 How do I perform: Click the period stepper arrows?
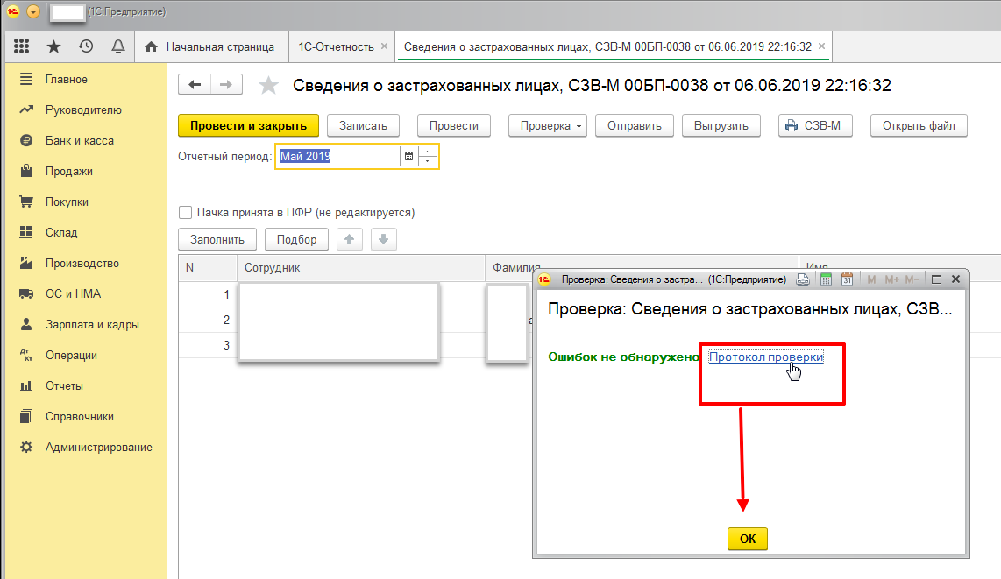click(428, 157)
